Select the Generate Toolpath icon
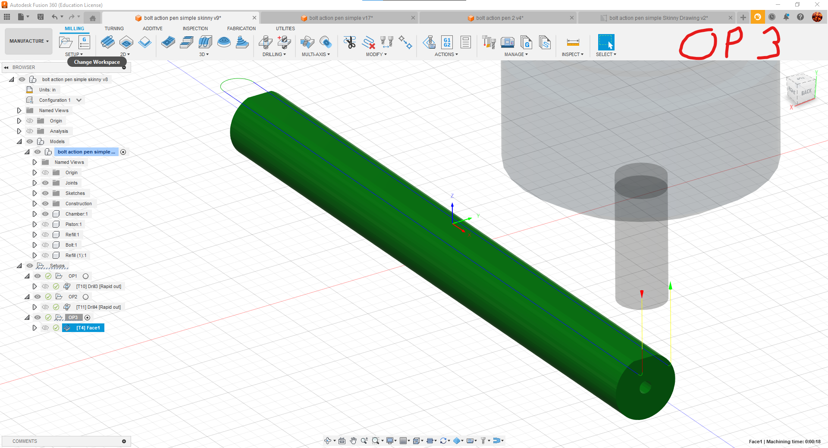The image size is (828, 448). click(429, 42)
